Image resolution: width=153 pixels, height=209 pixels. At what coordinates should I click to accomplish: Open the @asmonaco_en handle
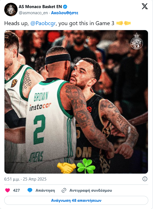pyautogui.click(x=33, y=13)
